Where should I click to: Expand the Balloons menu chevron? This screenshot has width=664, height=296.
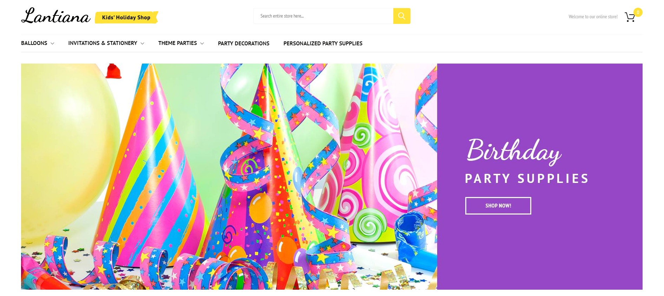click(52, 44)
